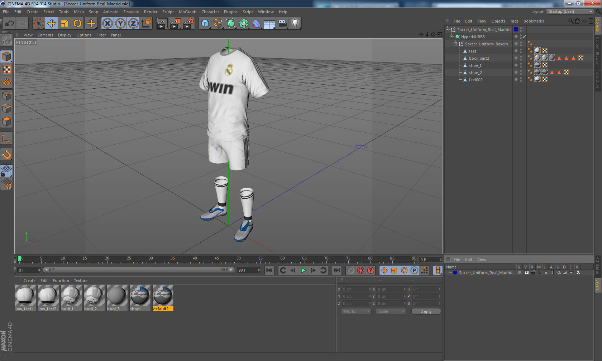Go to start of animation
Screen dimensions: 602x361
(x=269, y=270)
